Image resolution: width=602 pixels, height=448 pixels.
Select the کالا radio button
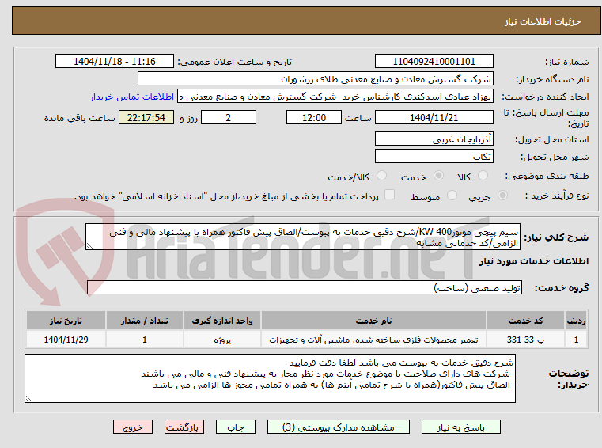[x=483, y=176]
